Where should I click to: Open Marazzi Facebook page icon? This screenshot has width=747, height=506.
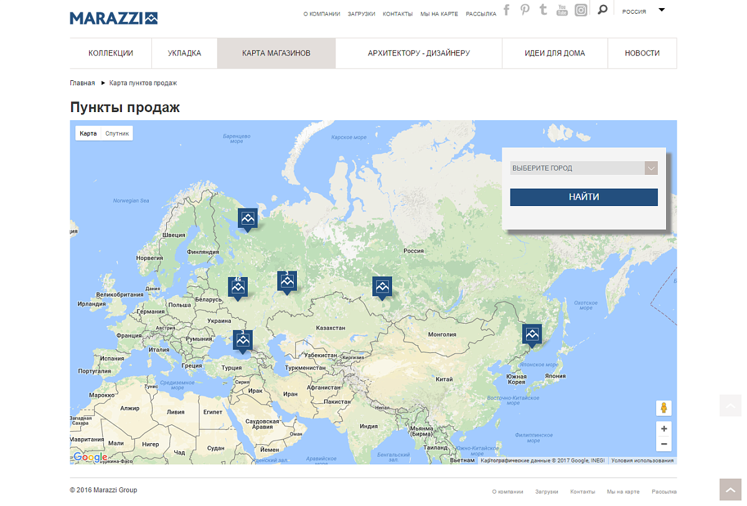507,9
